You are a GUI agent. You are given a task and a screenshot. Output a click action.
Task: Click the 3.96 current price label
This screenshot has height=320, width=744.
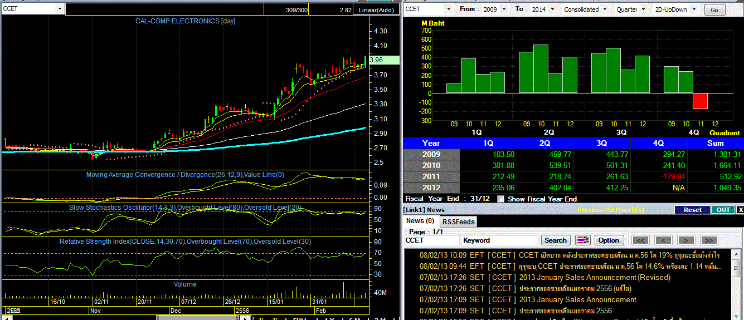[384, 60]
